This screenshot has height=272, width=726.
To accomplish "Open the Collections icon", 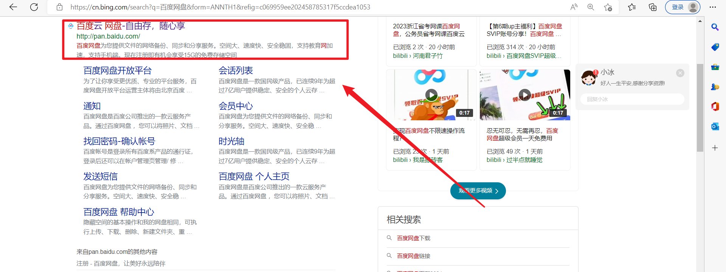I will point(653,7).
